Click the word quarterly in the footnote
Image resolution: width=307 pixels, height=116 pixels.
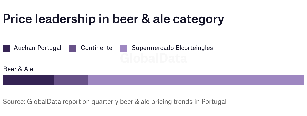106,102
